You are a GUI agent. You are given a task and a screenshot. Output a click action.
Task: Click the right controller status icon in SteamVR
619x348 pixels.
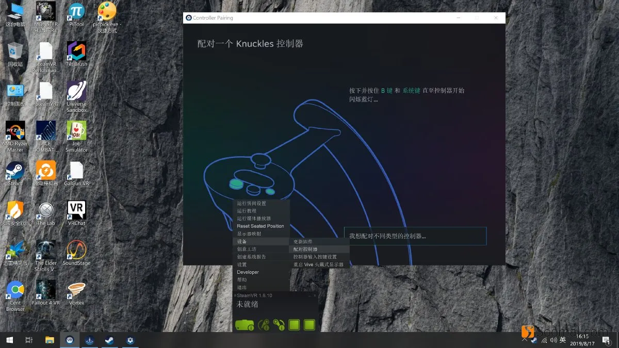point(279,325)
